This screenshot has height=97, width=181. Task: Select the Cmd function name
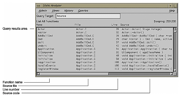[x=40, y=39]
